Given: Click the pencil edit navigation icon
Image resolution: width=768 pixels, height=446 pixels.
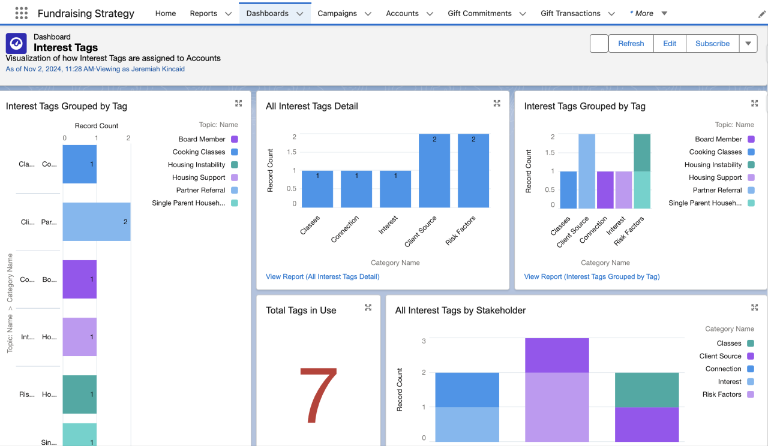Looking at the screenshot, I should click(762, 14).
